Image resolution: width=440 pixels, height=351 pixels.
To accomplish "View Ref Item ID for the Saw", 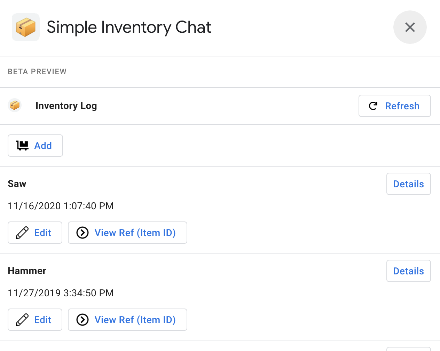I will pyautogui.click(x=127, y=233).
